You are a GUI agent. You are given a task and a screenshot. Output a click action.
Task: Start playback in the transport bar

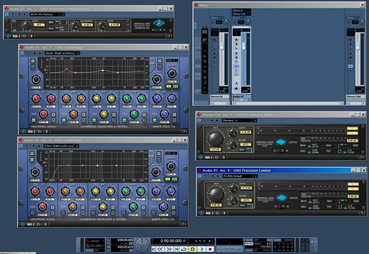(x=202, y=249)
